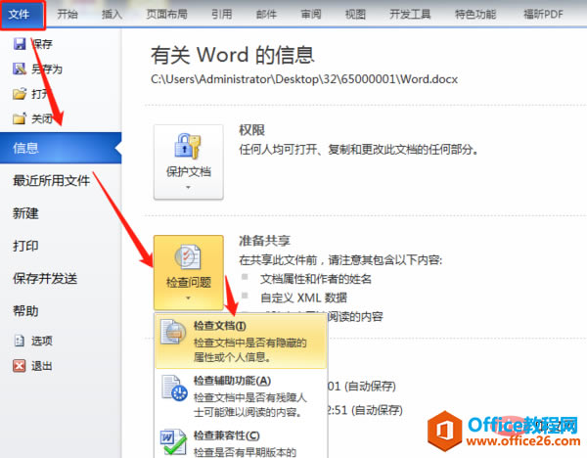587x458 pixels.
Task: Click the 检查问题 checklist icon
Action: point(188,256)
